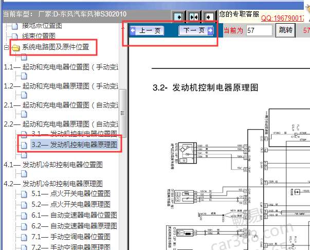This screenshot has width=310, height=250.
Task: Go to previous page with 上一页
Action: [147, 31]
